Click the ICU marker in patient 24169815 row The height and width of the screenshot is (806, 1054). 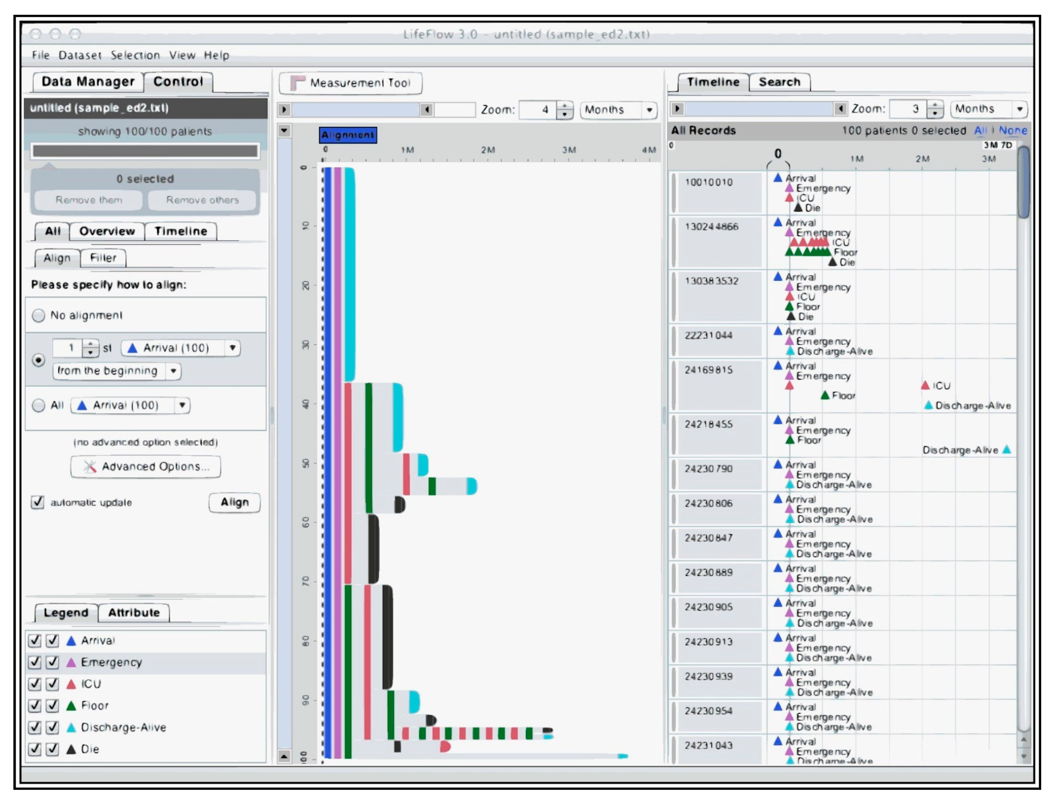pos(925,385)
